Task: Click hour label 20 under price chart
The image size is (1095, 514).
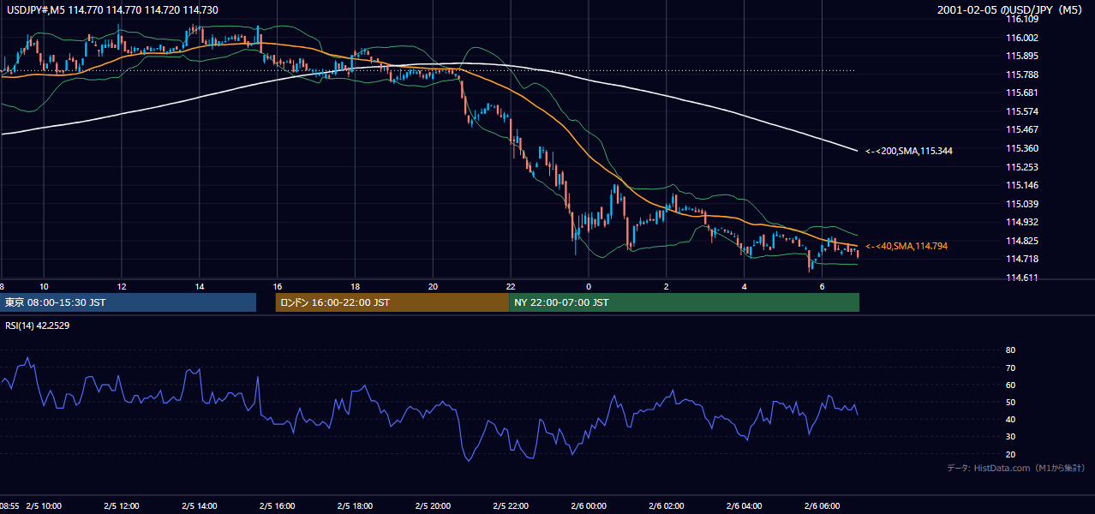Action: point(433,286)
